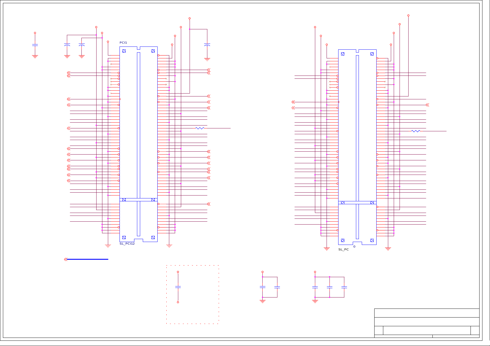Select bottom terminal of dashed-box capacitor

(x=178, y=302)
